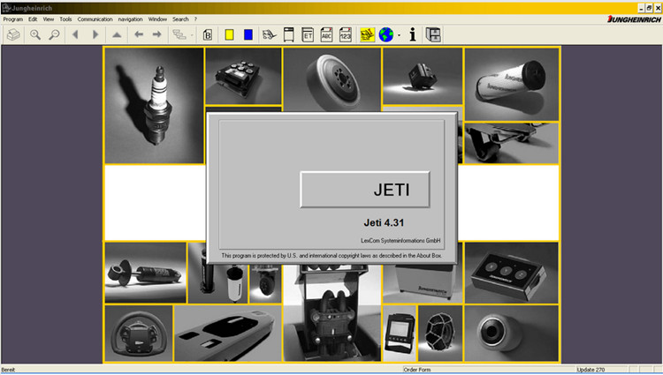Open the dropdown arrow beside globe icon

click(399, 35)
